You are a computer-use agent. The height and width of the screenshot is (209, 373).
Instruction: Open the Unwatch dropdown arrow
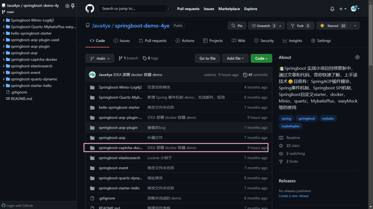pyautogui.click(x=280, y=26)
